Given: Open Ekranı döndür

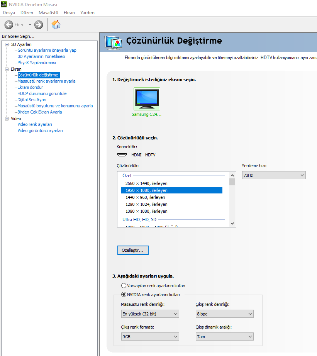Looking at the screenshot, I should coord(30,87).
